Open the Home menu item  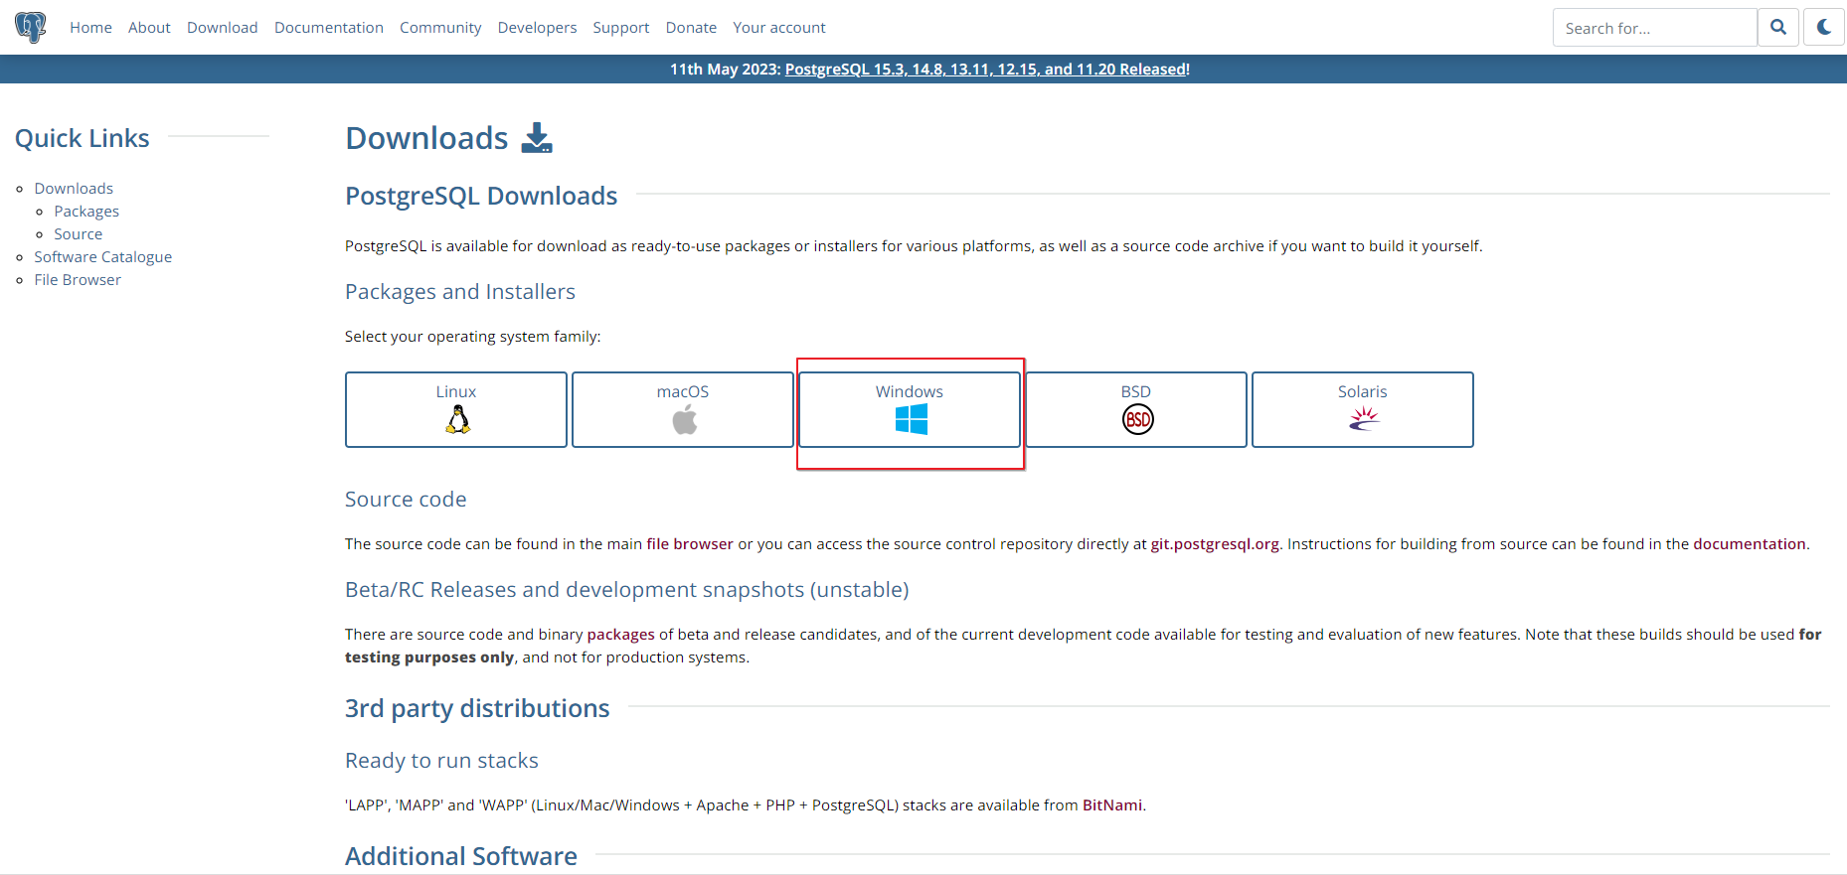click(90, 28)
